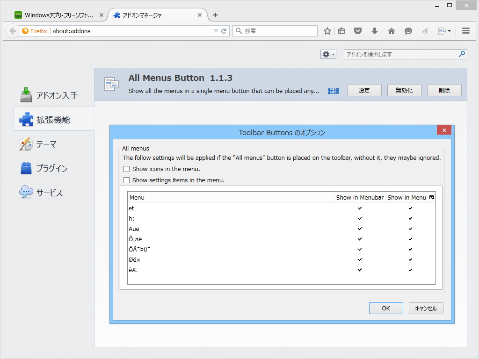Select the 拡張機能 category

[54, 119]
